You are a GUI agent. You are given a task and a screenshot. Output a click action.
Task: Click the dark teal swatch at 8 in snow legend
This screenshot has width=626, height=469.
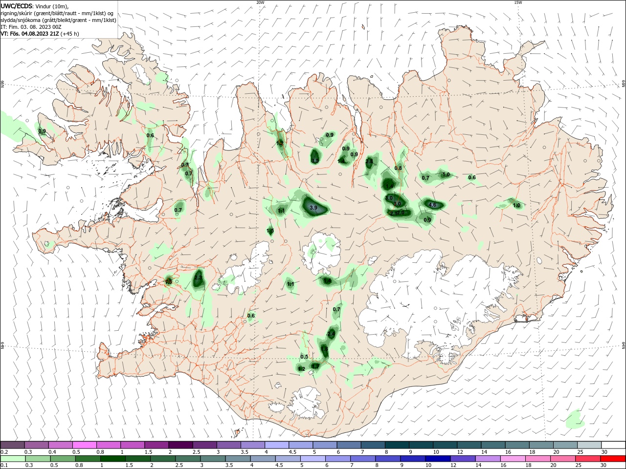click(x=397, y=445)
